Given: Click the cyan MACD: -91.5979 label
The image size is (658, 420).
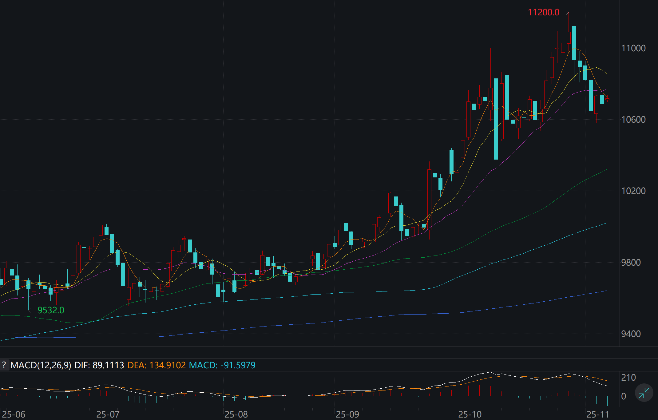Looking at the screenshot, I should 222,365.
